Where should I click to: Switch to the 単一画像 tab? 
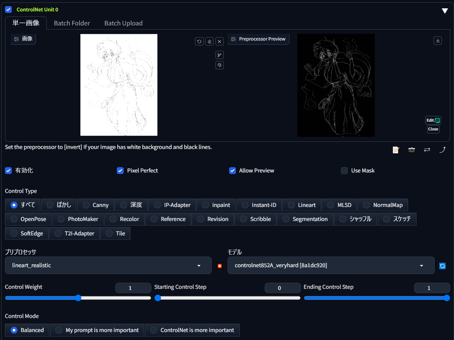click(x=26, y=23)
